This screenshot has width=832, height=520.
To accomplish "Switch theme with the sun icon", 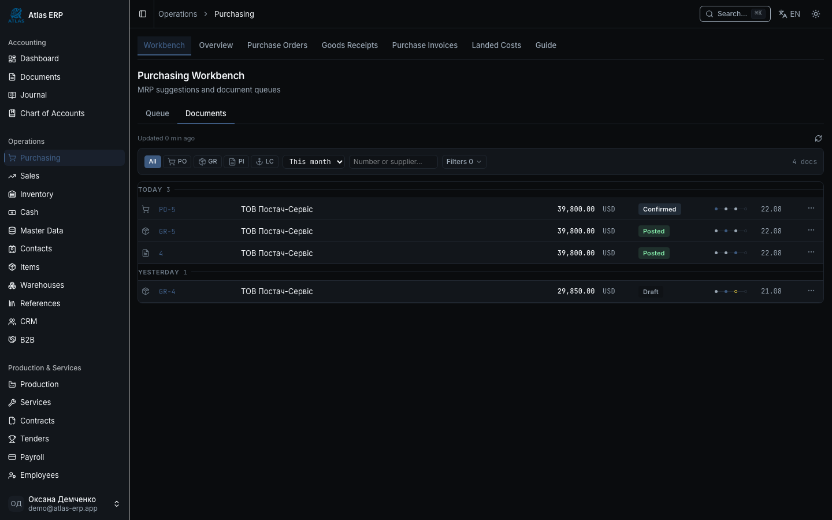I will pos(816,14).
